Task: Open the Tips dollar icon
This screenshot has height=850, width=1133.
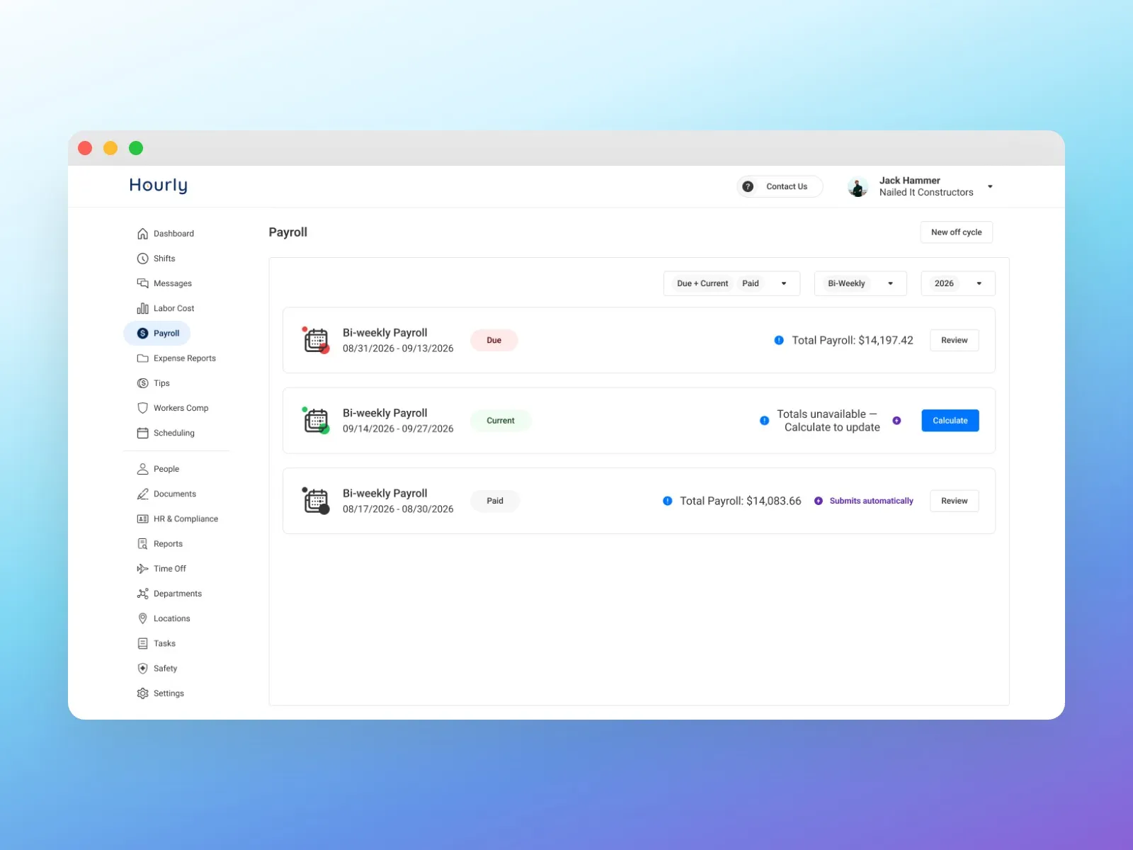Action: [x=142, y=383]
